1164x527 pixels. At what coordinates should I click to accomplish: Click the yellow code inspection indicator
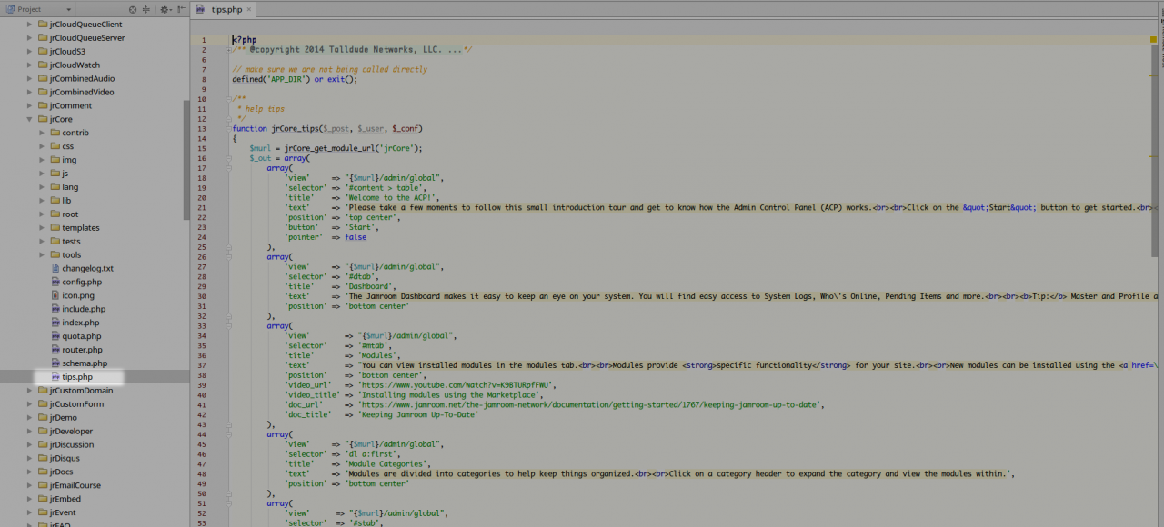(x=1154, y=40)
